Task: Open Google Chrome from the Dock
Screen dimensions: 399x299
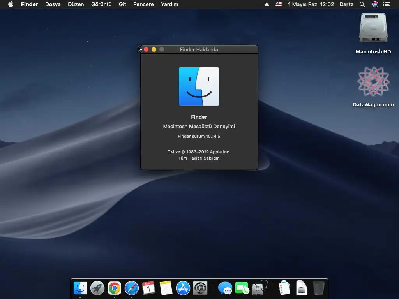Action: click(x=115, y=288)
